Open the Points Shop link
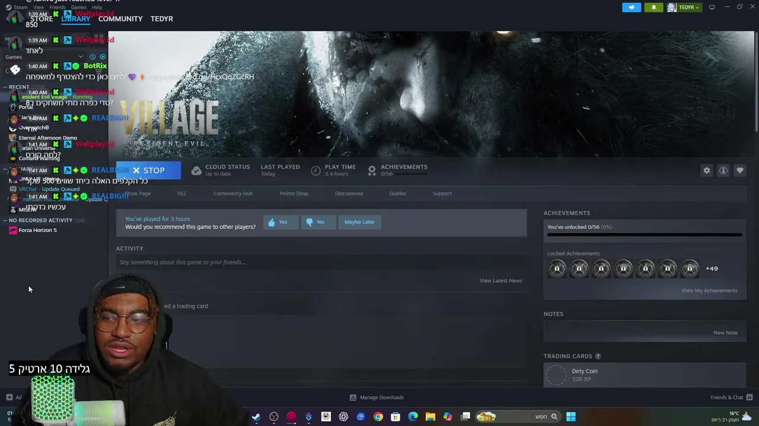 tap(294, 193)
